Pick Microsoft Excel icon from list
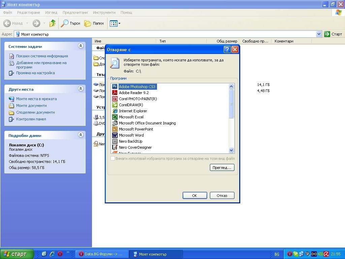345x259 pixels. pyautogui.click(x=115, y=117)
